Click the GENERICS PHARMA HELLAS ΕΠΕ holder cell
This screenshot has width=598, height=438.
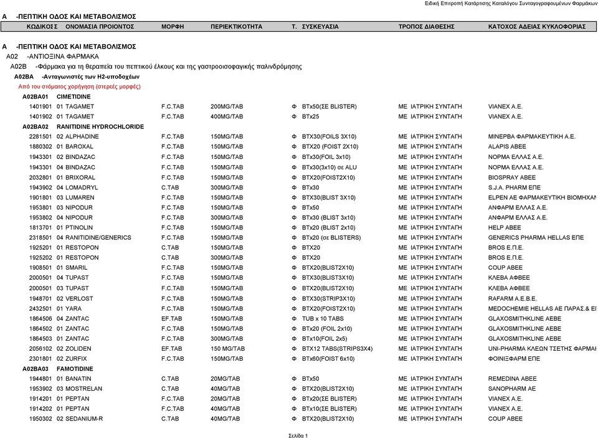click(x=536, y=237)
